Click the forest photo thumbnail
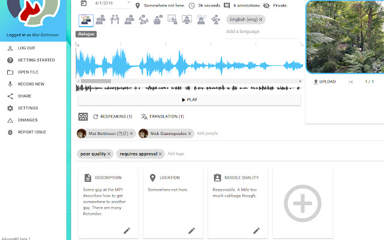The height and width of the screenshot is (240, 384). click(345, 37)
